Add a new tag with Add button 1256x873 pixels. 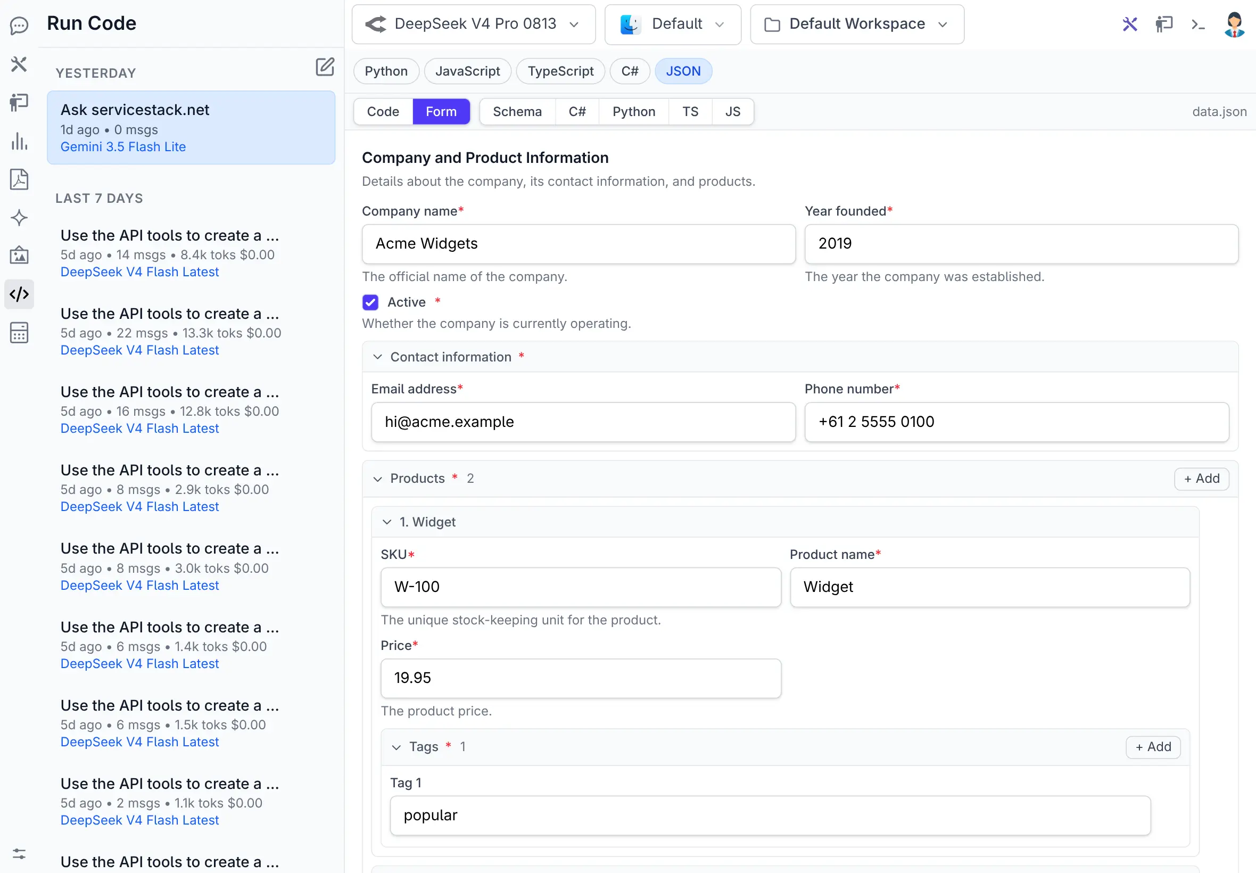pyautogui.click(x=1153, y=747)
